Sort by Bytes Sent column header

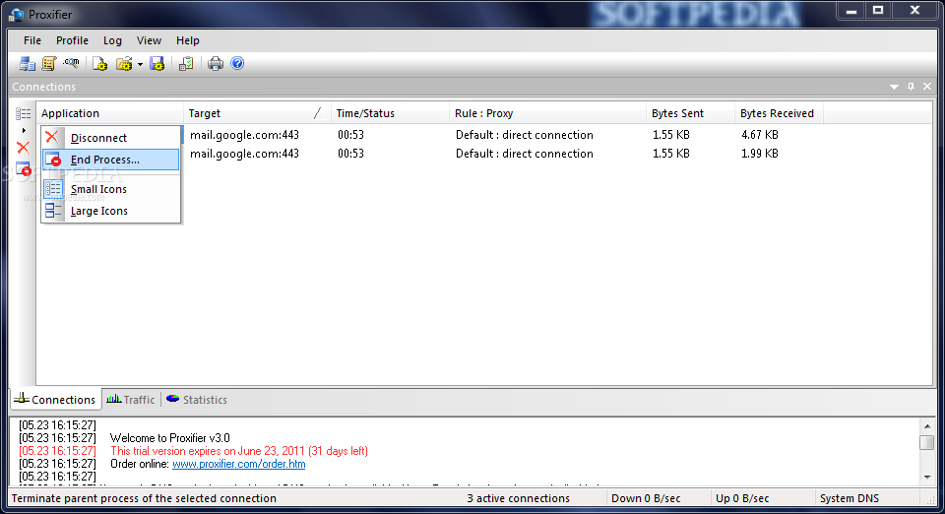(x=691, y=113)
